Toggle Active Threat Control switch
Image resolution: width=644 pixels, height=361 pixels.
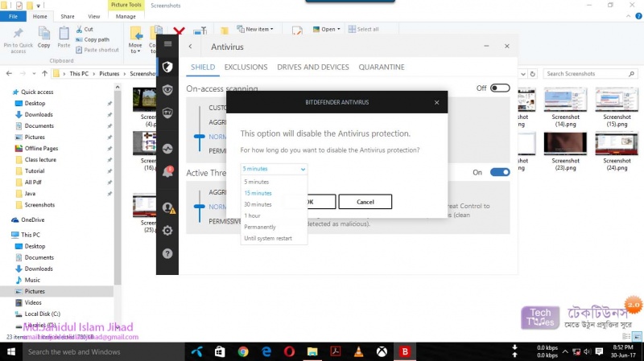coord(500,172)
